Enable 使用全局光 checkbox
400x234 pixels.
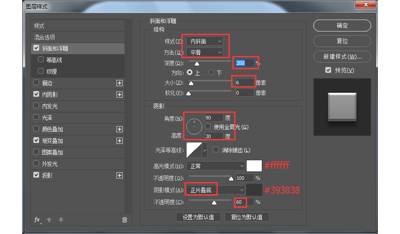click(x=208, y=127)
